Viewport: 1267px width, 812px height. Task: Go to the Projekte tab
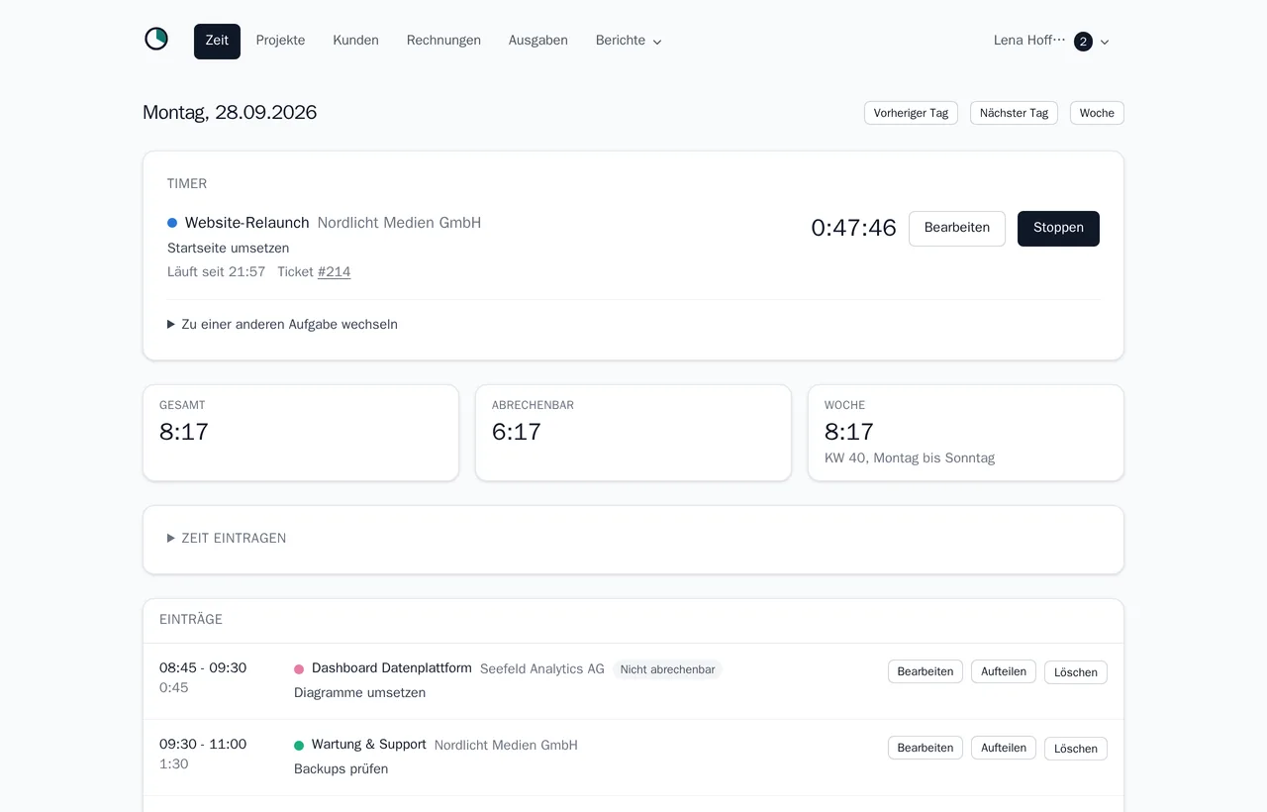tap(280, 41)
